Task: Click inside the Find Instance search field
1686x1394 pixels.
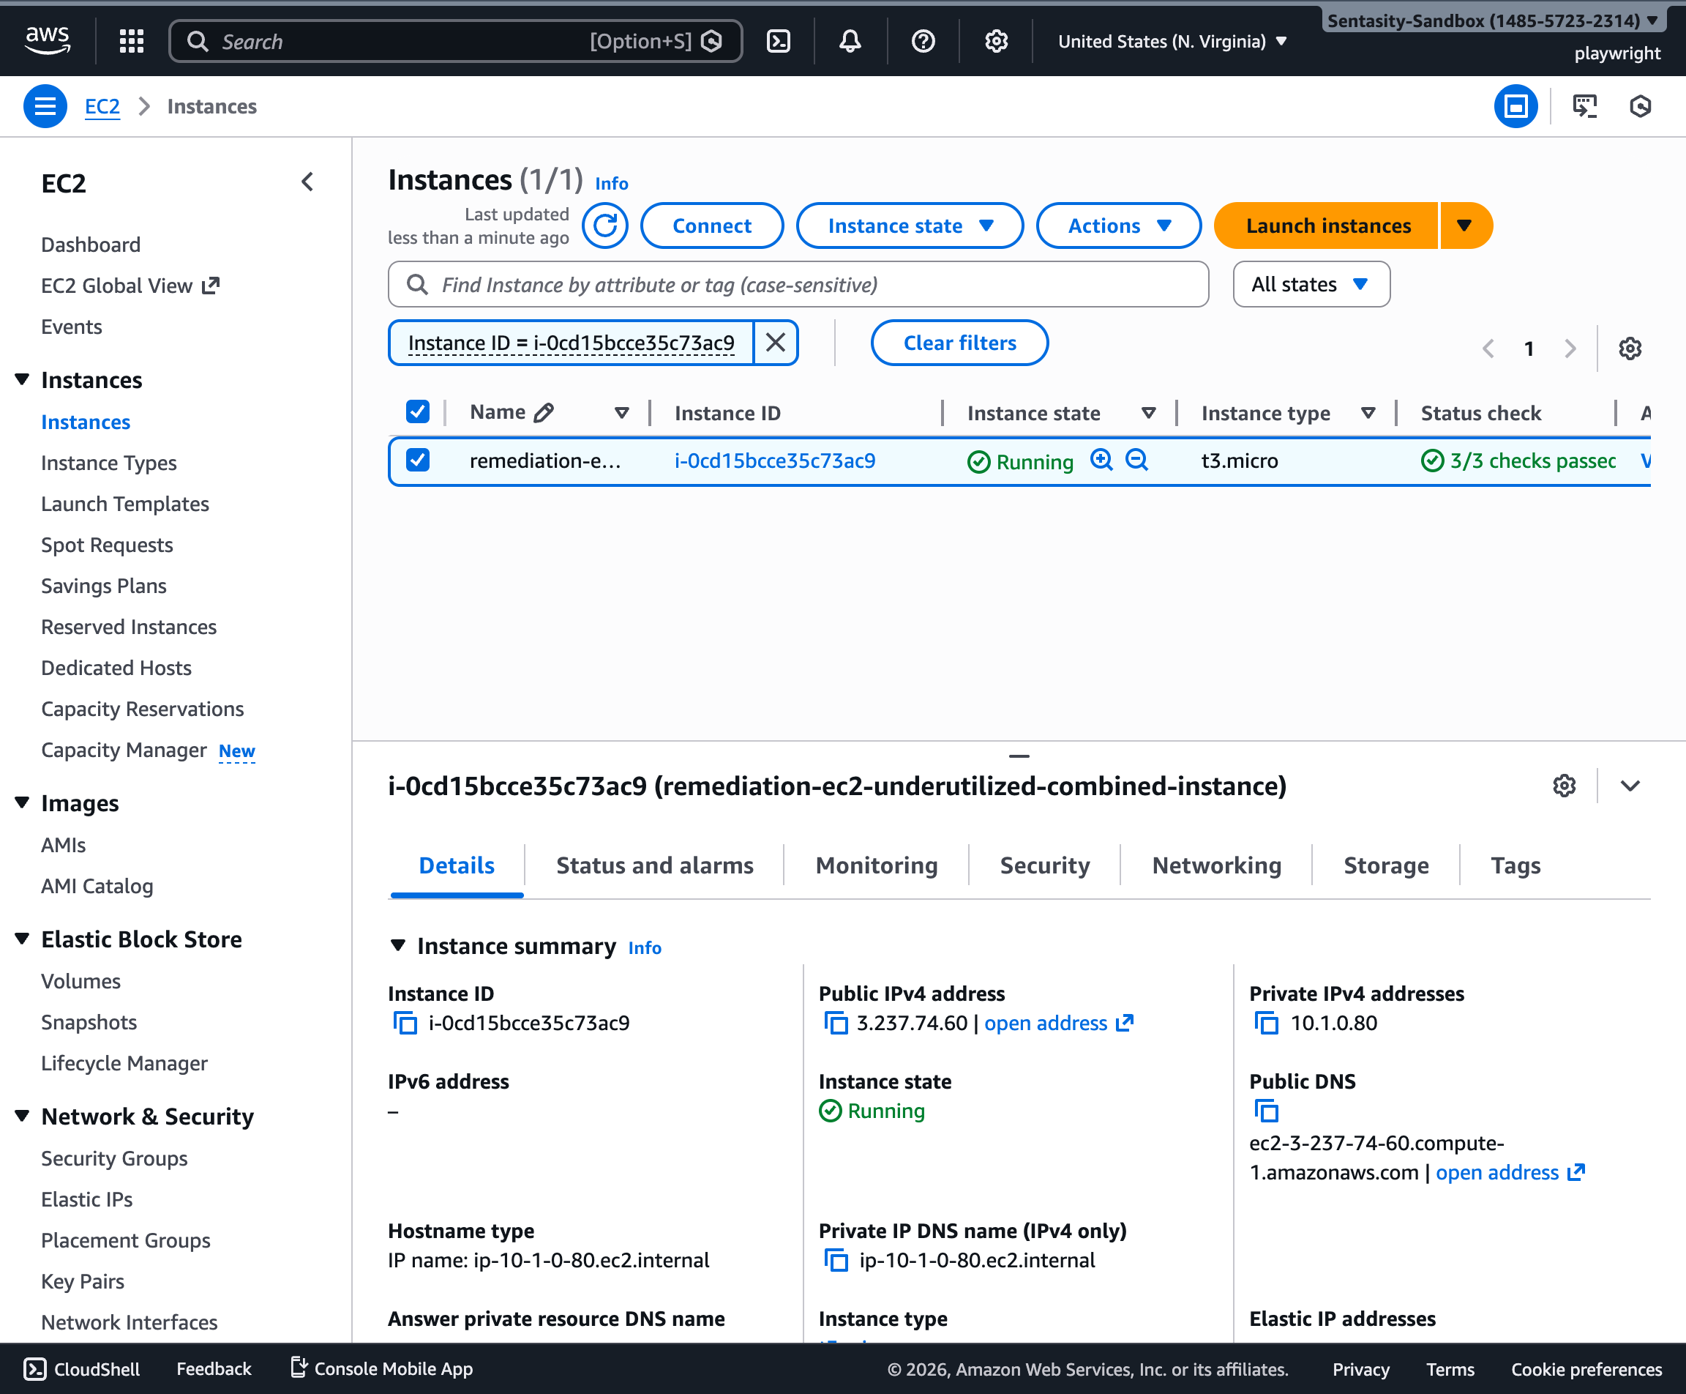Action: (798, 283)
